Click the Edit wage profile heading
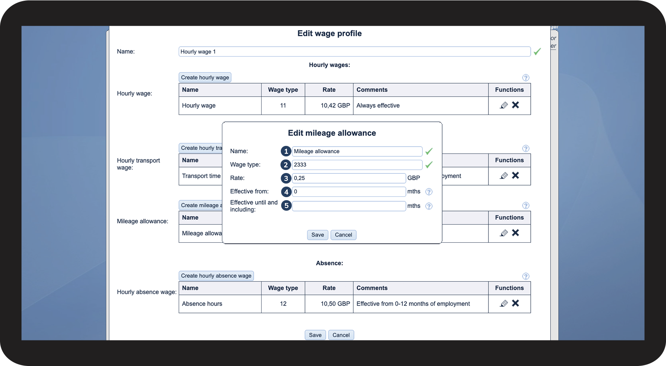Image resolution: width=666 pixels, height=366 pixels. (x=329, y=34)
